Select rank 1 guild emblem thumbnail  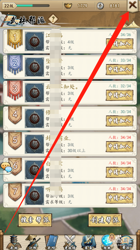pos(35,41)
